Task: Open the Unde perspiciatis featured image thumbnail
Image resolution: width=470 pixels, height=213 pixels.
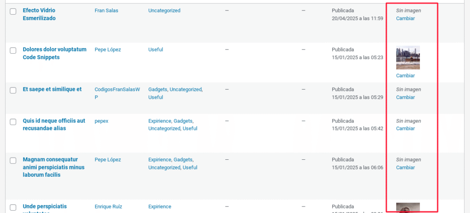Action: tap(408, 208)
